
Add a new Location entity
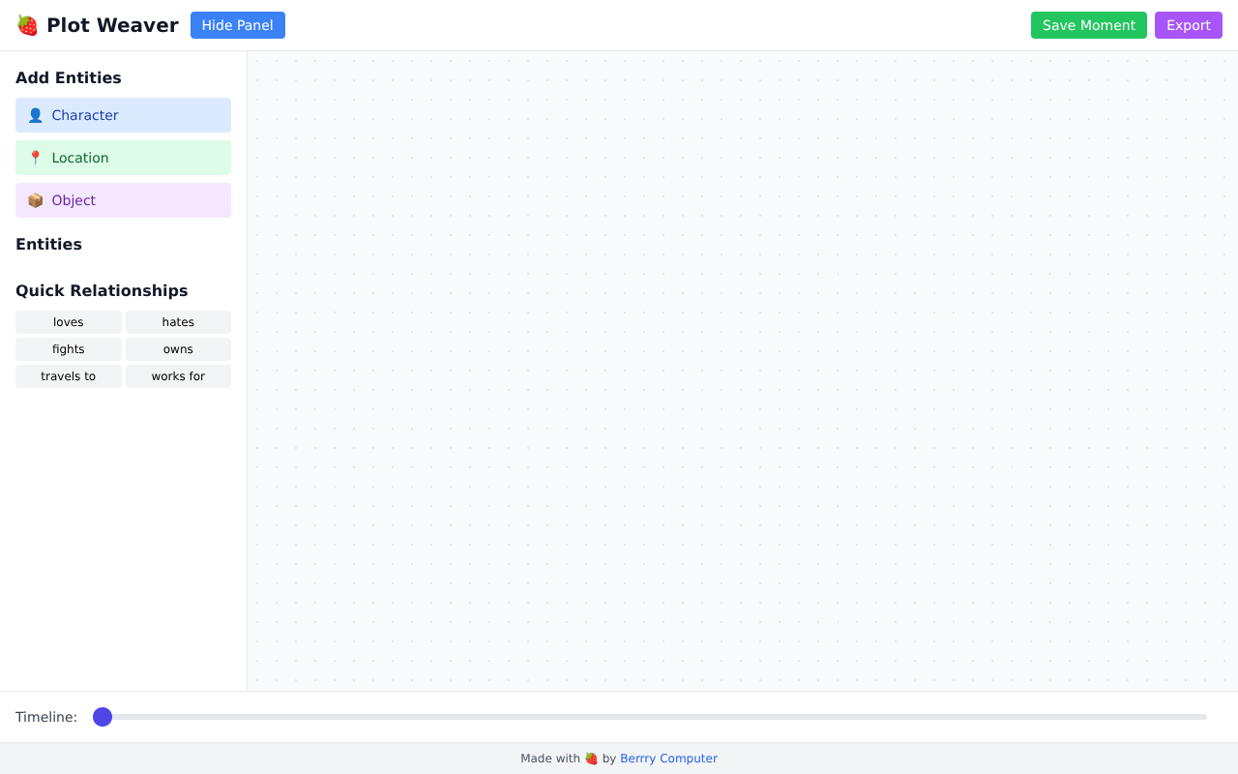tap(123, 158)
